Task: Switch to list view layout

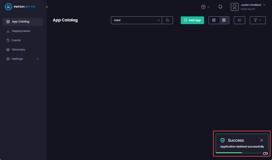Action: [x=214, y=20]
